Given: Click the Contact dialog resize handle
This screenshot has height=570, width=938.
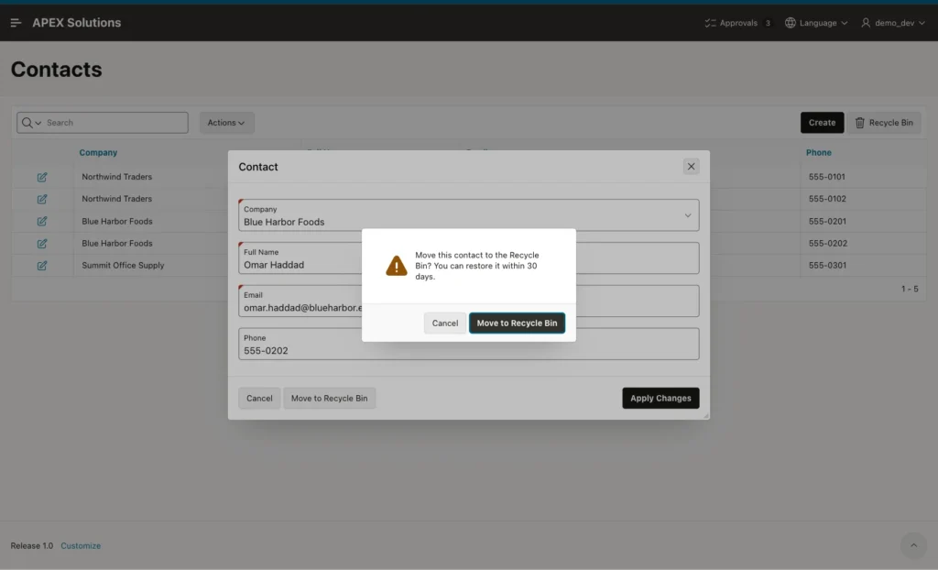Looking at the screenshot, I should click(x=706, y=415).
